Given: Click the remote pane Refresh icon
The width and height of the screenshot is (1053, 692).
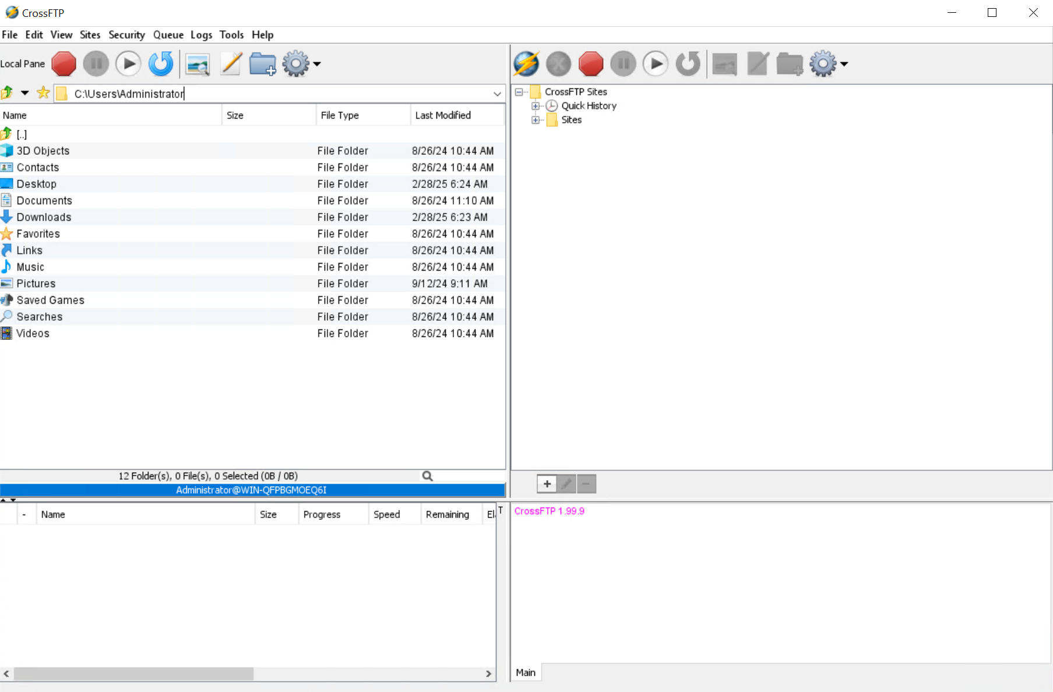Looking at the screenshot, I should (x=688, y=64).
